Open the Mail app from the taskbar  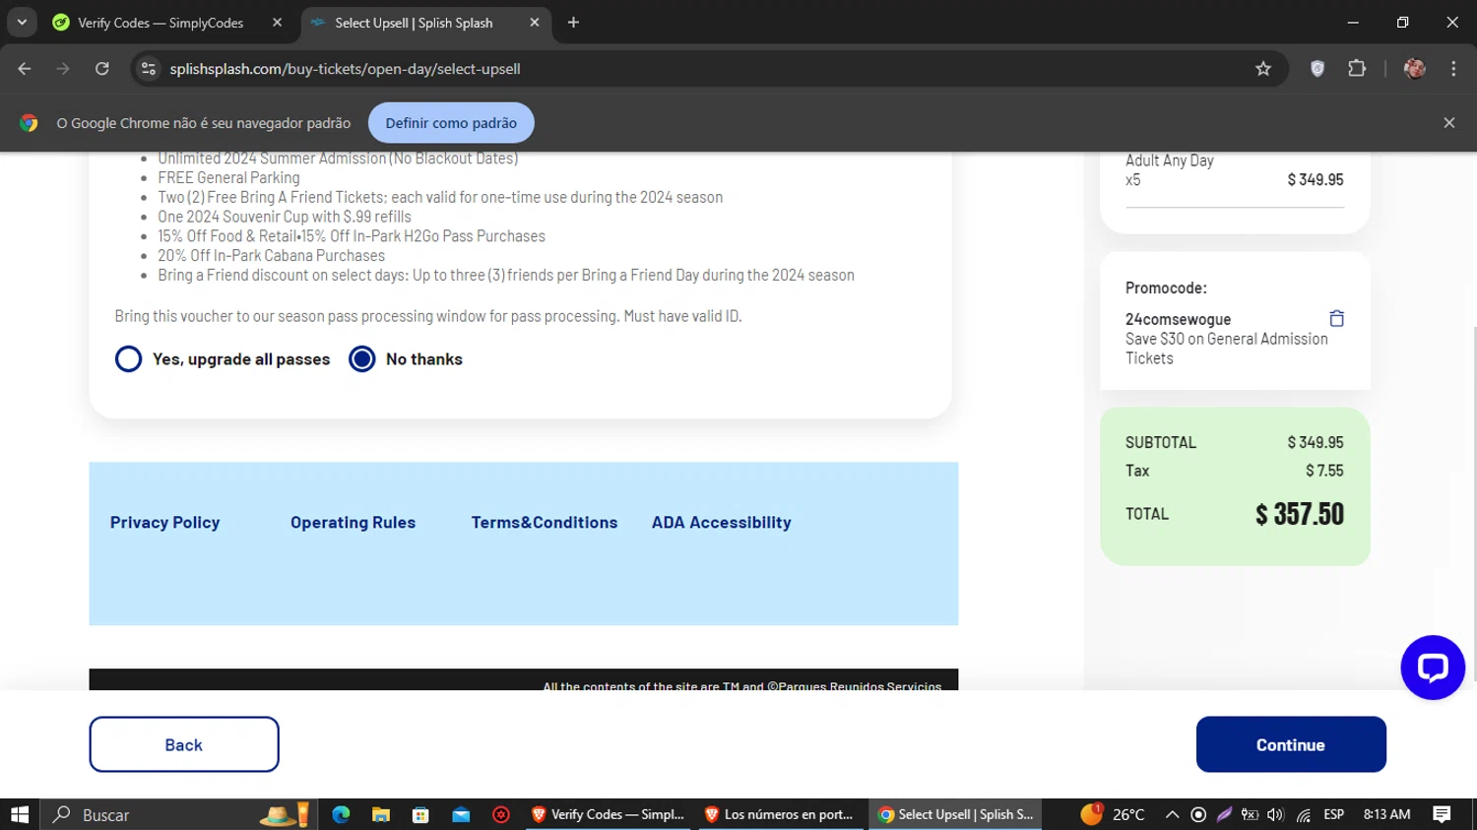(461, 814)
